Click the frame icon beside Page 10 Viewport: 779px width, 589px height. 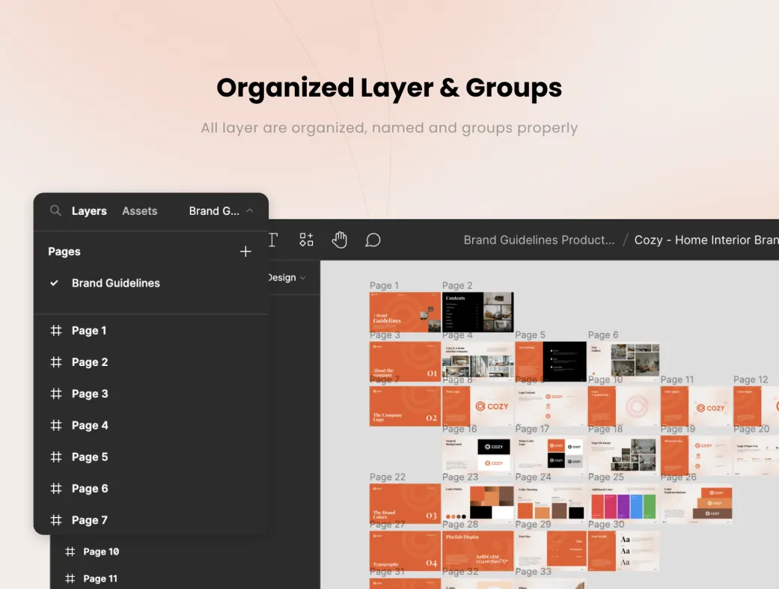pos(70,552)
